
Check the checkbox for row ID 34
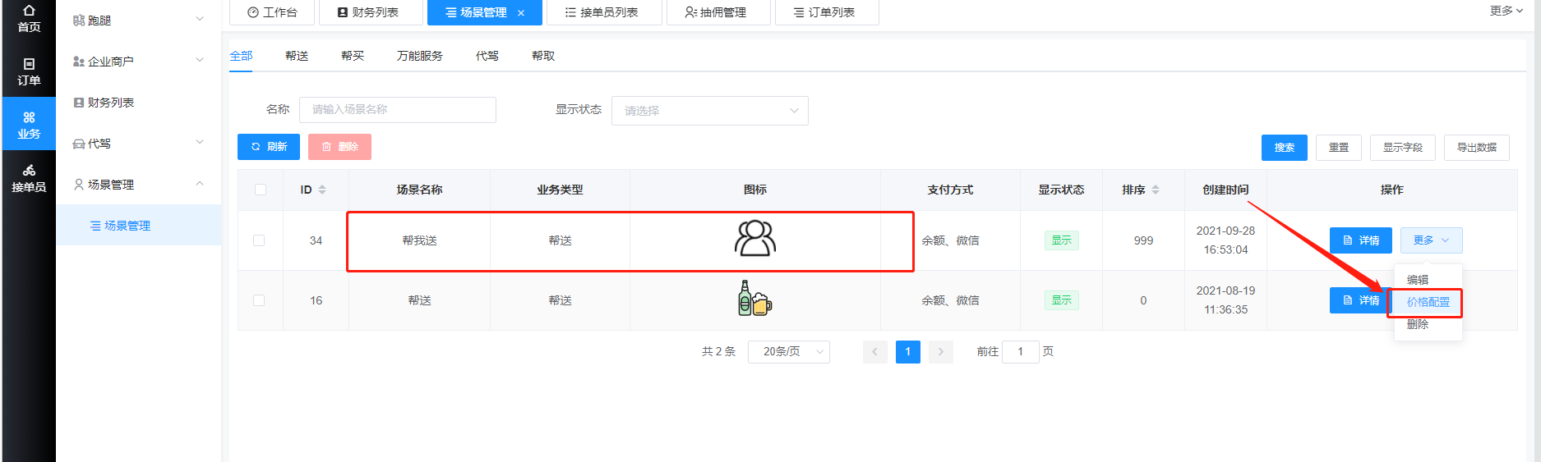pos(259,240)
